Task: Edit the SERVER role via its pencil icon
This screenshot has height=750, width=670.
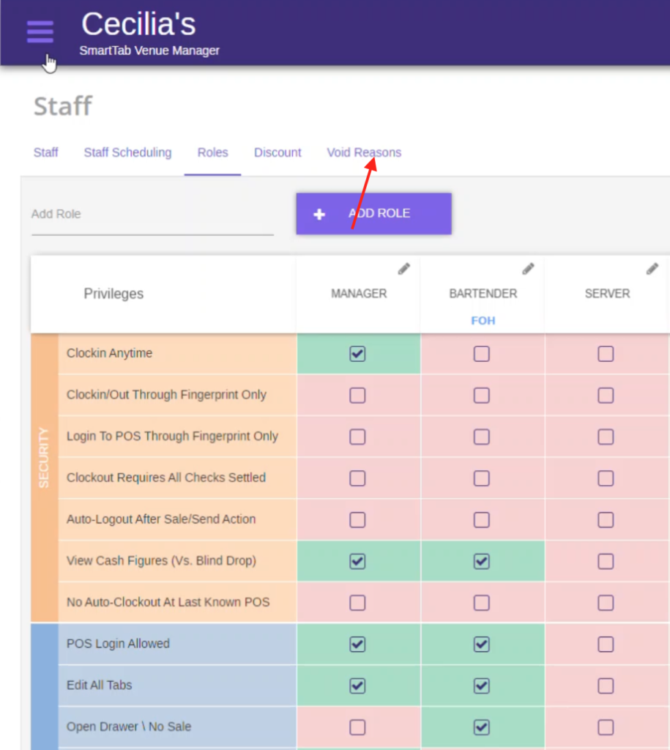Action: click(652, 269)
